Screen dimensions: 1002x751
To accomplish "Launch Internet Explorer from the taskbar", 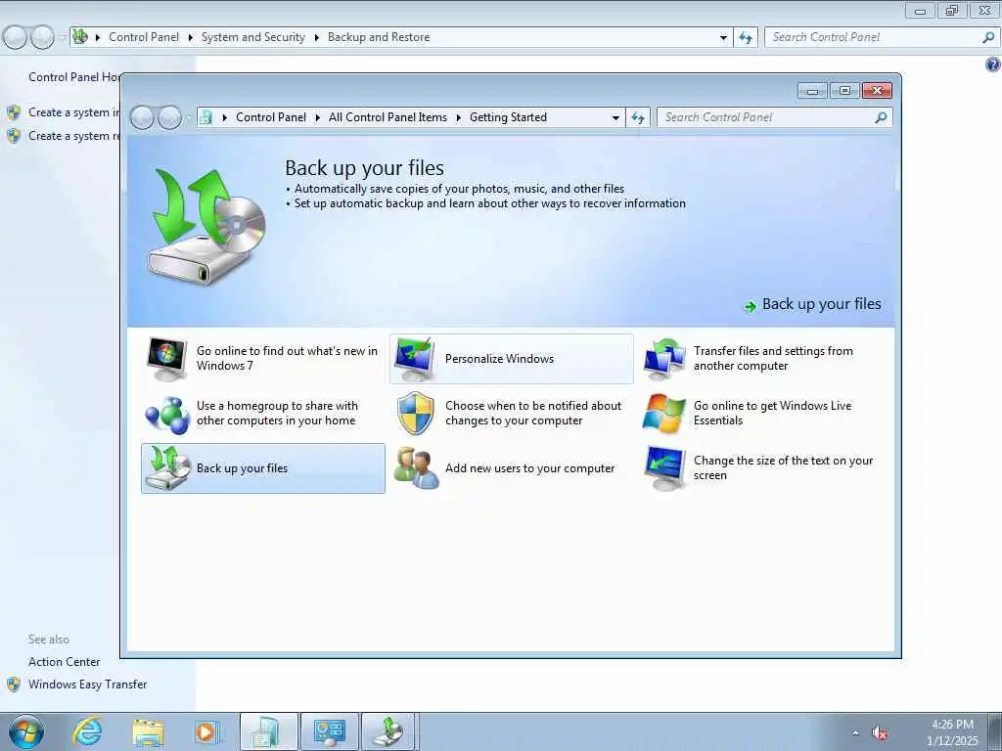I will [x=87, y=731].
